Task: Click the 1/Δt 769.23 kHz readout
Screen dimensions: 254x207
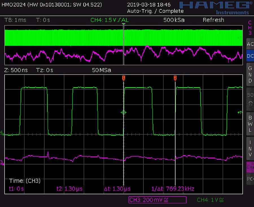Action: [x=173, y=189]
